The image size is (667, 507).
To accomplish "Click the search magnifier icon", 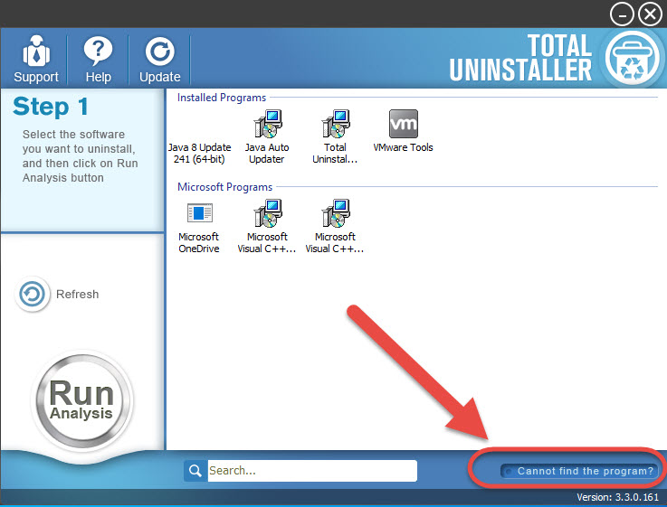I will (x=195, y=471).
